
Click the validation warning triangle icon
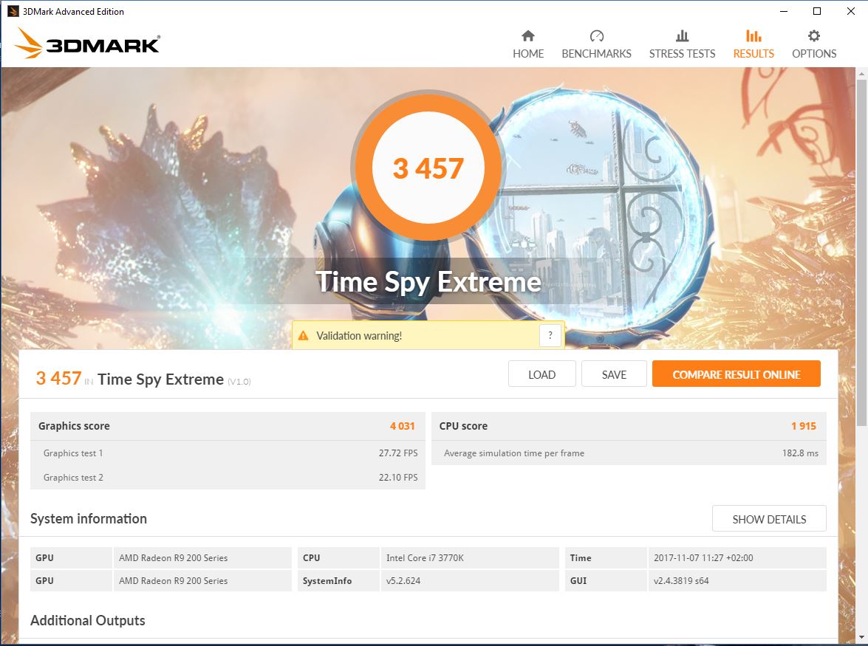tap(304, 336)
